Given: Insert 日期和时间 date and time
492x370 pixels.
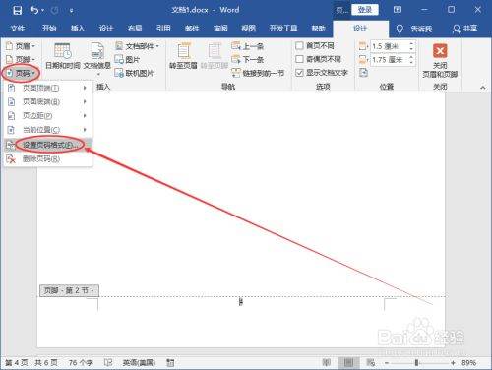Looking at the screenshot, I should 62,56.
